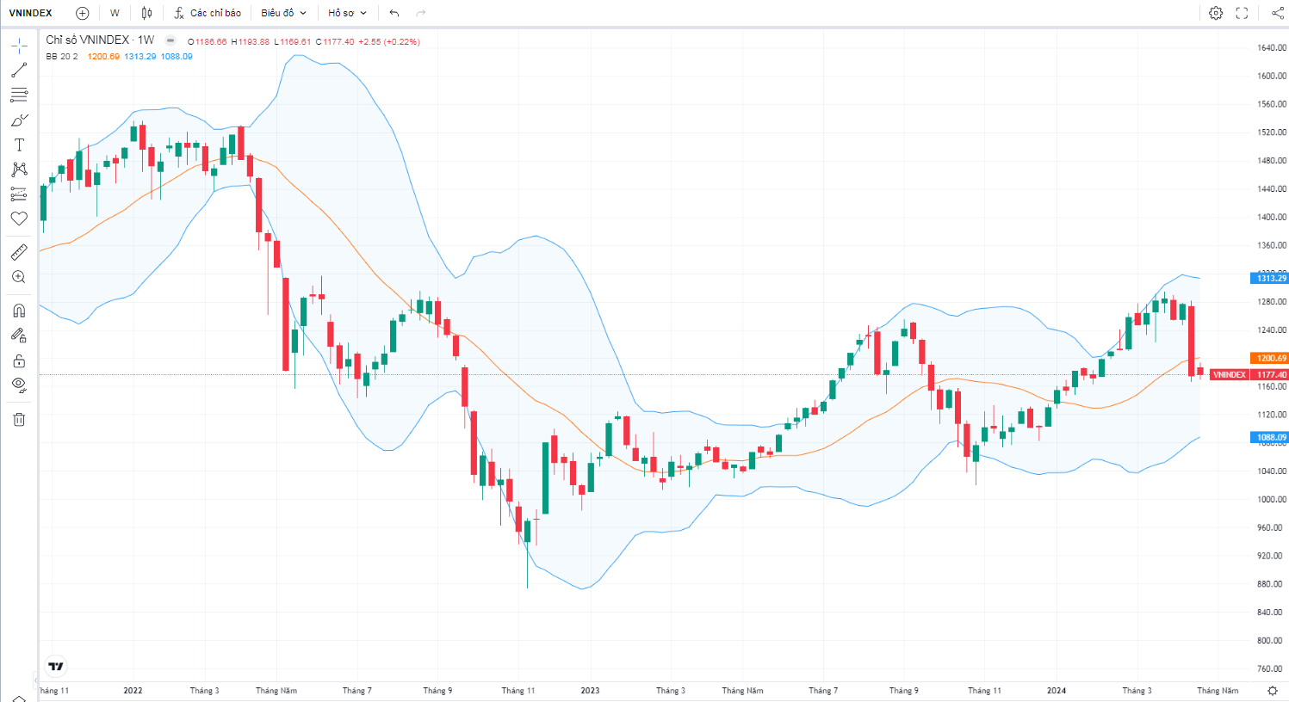Viewport: 1289px width, 702px height.
Task: Select the brush drawing tool
Action: [19, 120]
